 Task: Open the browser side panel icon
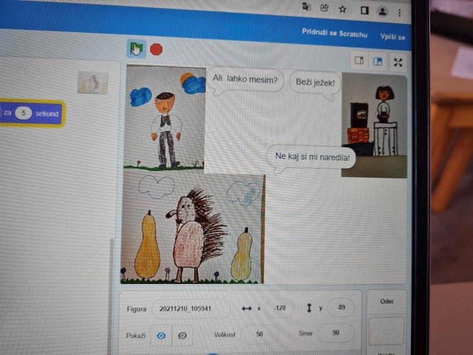point(364,11)
